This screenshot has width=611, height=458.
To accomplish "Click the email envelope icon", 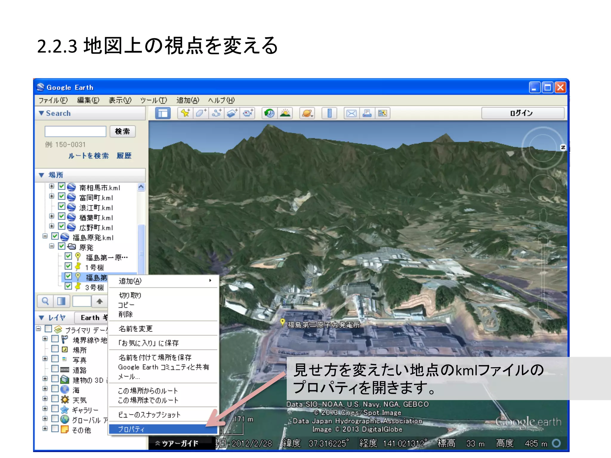I will pyautogui.click(x=351, y=113).
